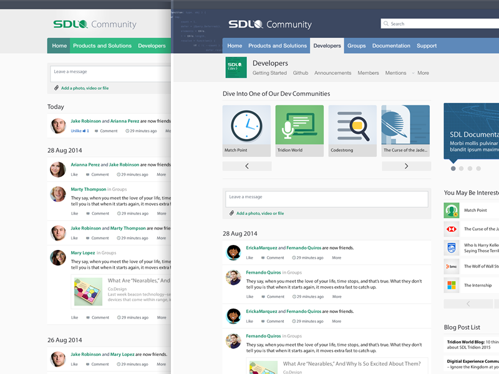Click the green SDL dev logo icon
Viewport: 499px width, 374px height.
(x=236, y=68)
